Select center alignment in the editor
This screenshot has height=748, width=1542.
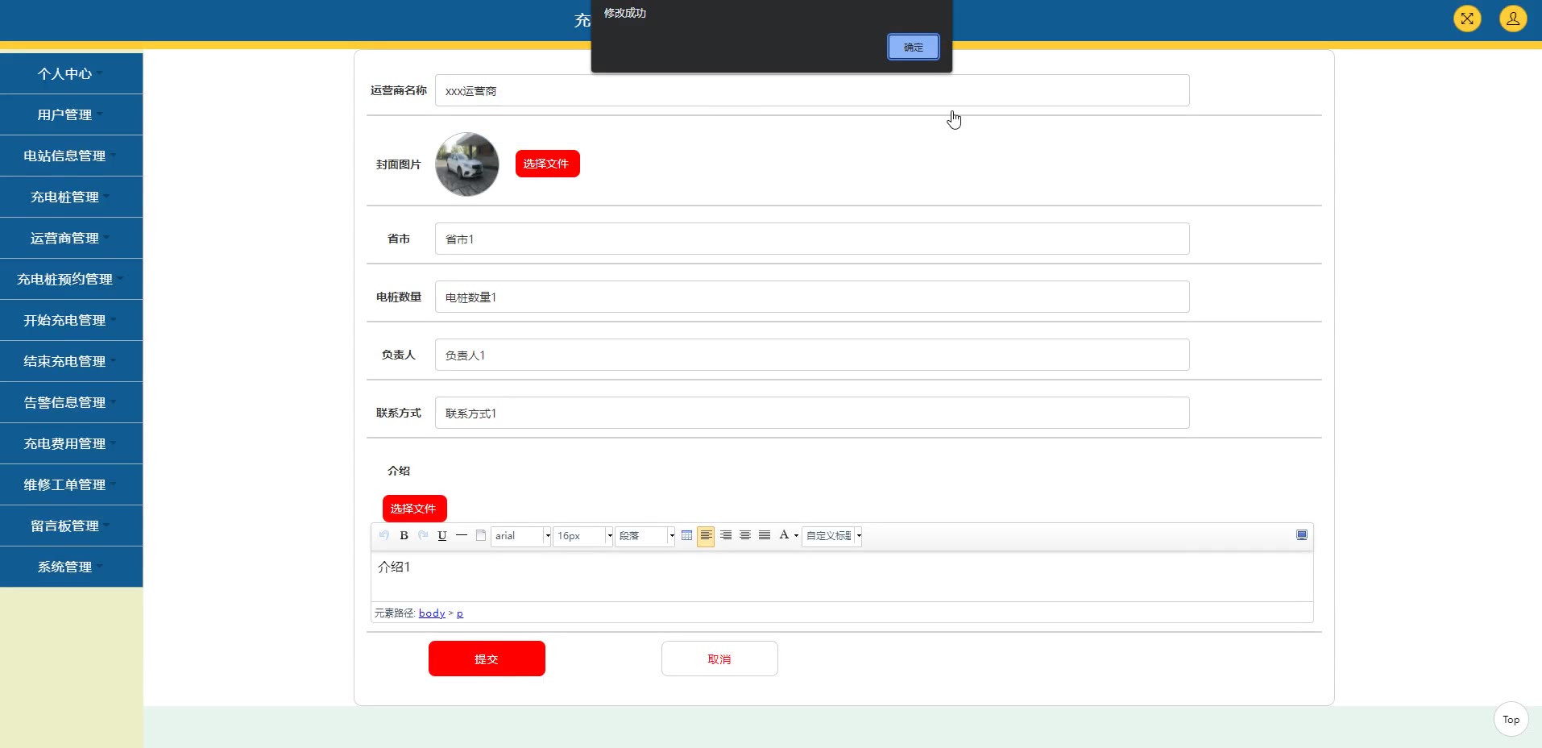click(x=745, y=536)
